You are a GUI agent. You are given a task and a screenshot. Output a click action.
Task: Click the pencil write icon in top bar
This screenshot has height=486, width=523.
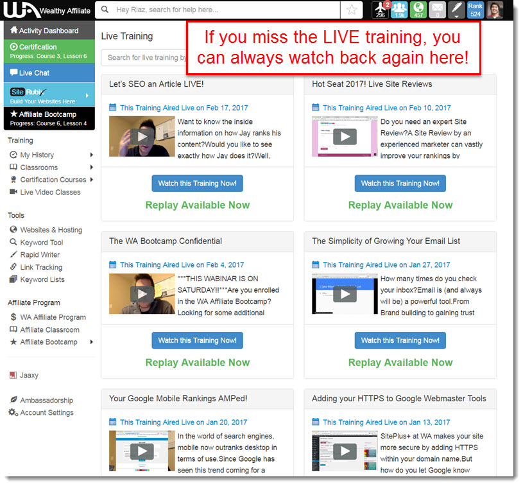tap(456, 10)
